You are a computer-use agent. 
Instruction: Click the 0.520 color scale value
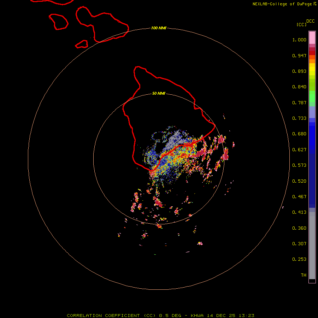pyautogui.click(x=299, y=181)
